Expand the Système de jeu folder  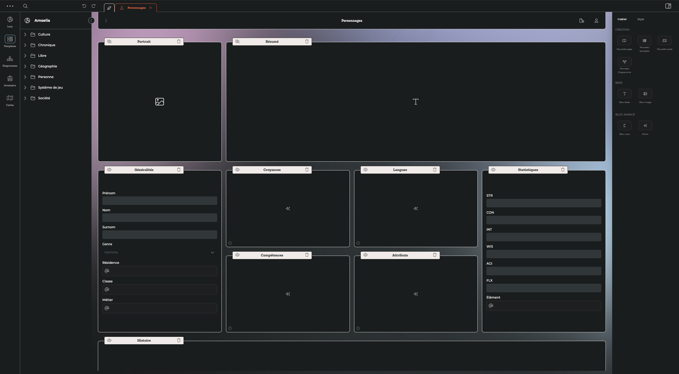(25, 88)
